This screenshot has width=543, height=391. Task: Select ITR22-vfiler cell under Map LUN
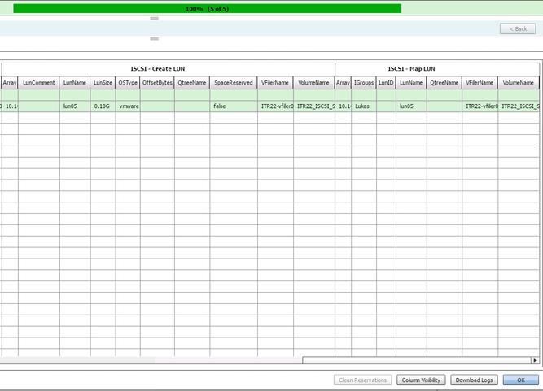pos(480,106)
